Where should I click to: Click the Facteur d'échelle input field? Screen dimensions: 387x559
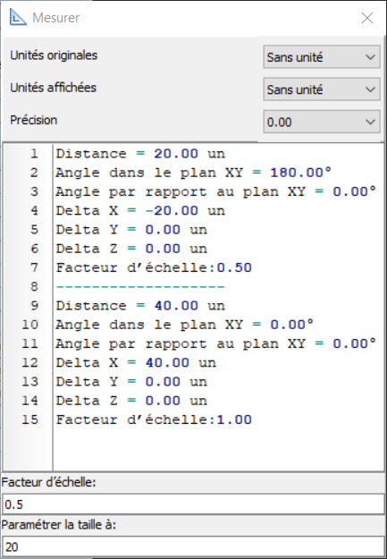pos(193,504)
